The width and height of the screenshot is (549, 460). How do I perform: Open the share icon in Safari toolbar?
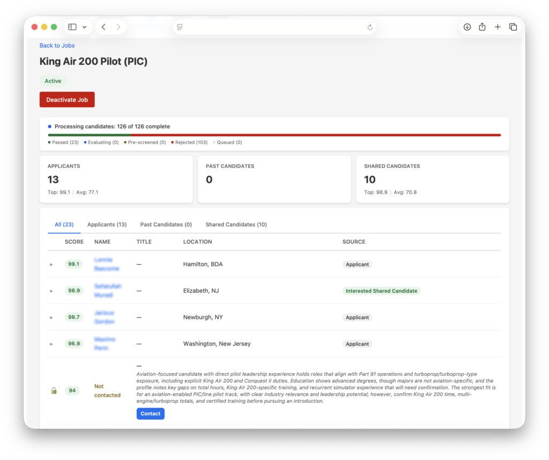(x=482, y=27)
